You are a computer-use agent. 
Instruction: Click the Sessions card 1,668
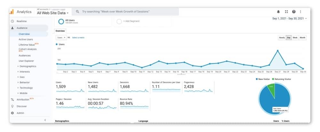click(134, 87)
